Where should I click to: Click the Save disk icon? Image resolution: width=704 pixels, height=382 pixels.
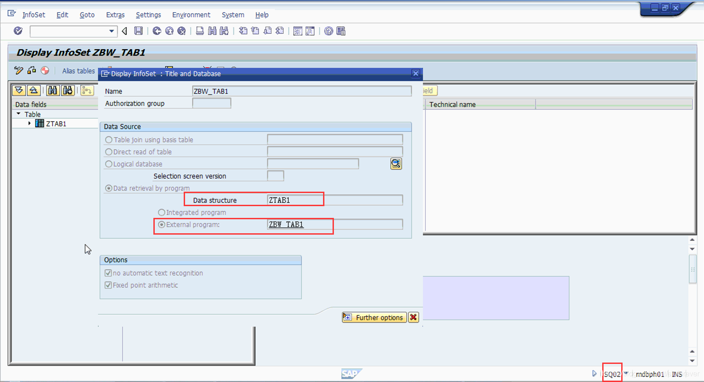pyautogui.click(x=138, y=31)
